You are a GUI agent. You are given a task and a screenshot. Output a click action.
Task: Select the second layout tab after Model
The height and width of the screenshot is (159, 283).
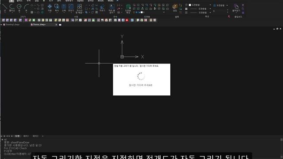(35, 136)
